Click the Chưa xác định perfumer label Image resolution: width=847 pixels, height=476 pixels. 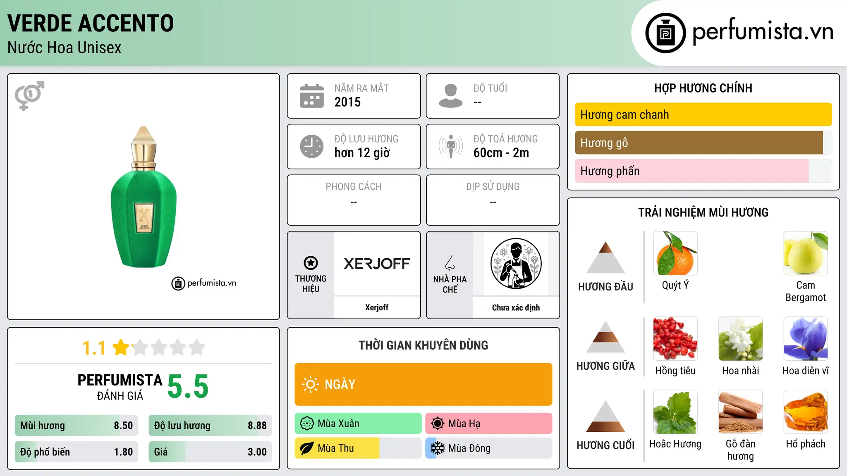tap(516, 307)
